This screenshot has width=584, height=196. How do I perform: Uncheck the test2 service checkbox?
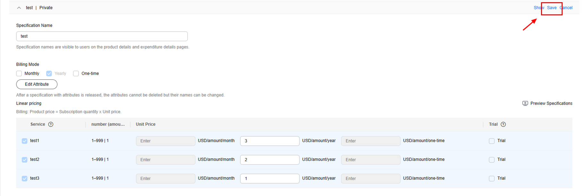pos(25,160)
